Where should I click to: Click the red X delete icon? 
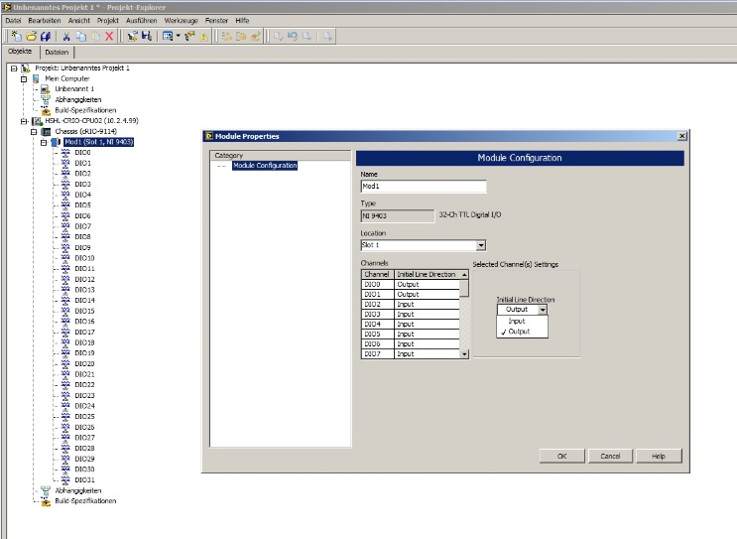[x=108, y=36]
